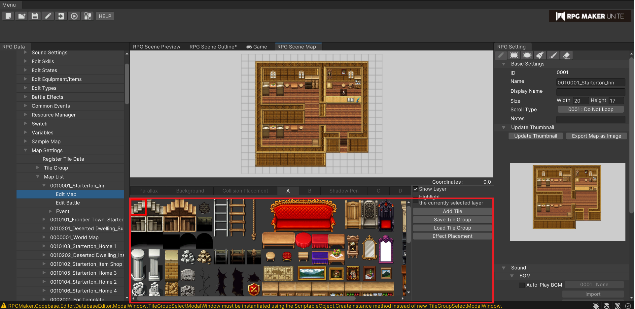Click the Add Tile button

click(452, 211)
